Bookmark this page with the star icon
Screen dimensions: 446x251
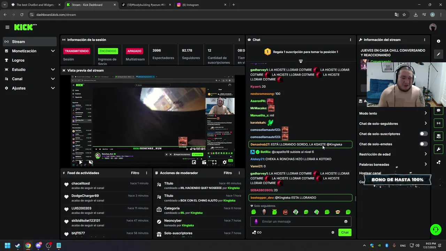404,15
